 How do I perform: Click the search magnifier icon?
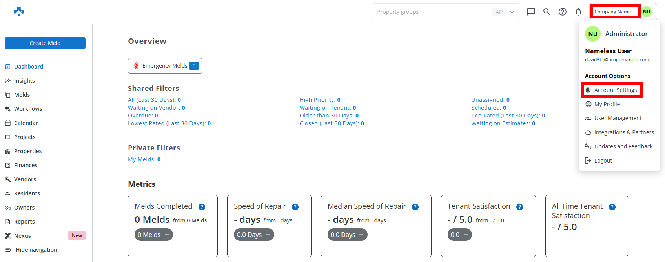[547, 12]
